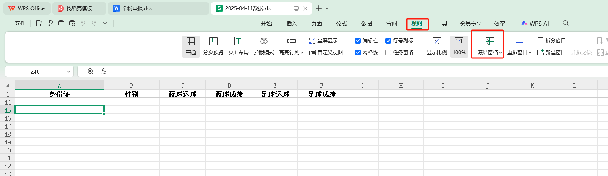
Task: Click the Zoom ratio (显示比例) icon
Action: [x=436, y=42]
